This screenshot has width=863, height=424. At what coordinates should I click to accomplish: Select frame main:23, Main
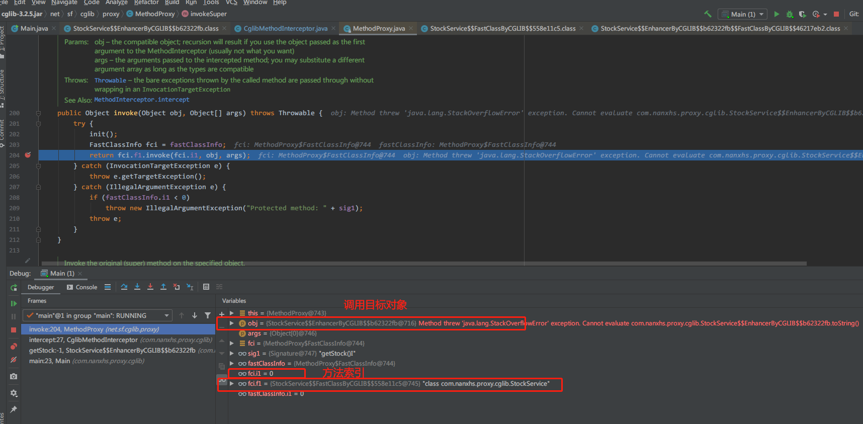tap(118, 361)
